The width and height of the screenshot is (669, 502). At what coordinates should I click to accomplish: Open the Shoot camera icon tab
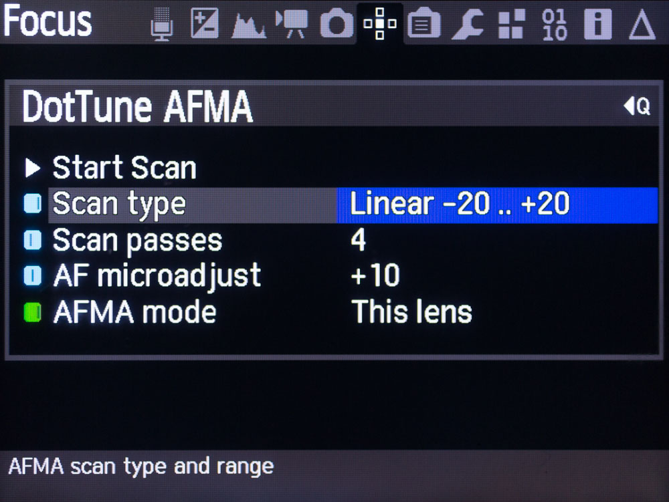click(337, 24)
